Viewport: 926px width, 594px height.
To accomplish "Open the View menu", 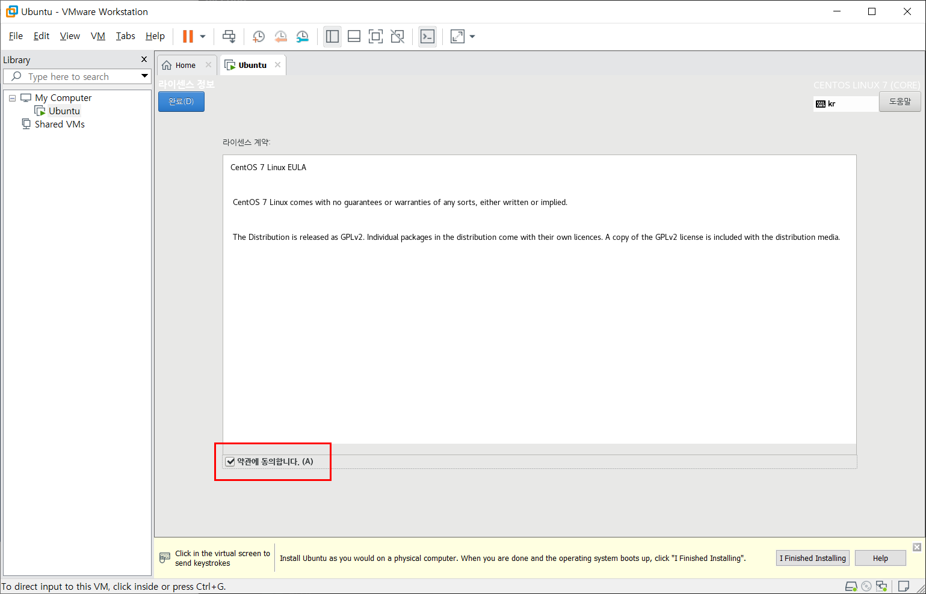I will click(70, 36).
